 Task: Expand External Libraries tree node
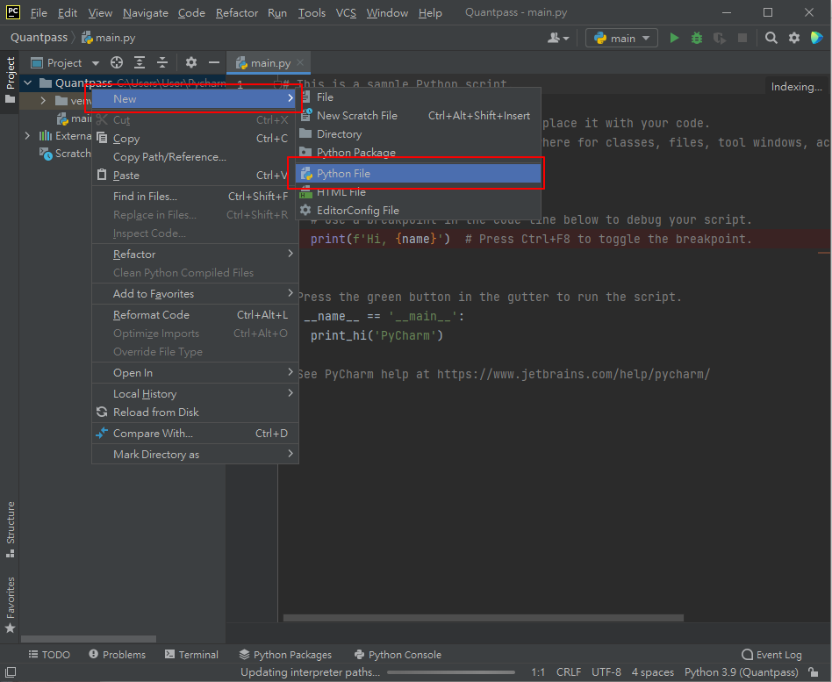27,136
